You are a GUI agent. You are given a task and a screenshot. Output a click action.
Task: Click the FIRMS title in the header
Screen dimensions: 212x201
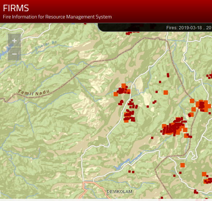point(16,8)
